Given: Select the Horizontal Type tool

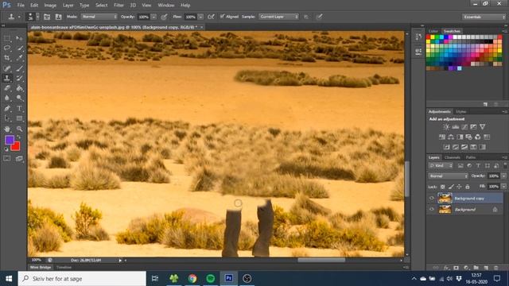Looking at the screenshot, I should [x=19, y=108].
